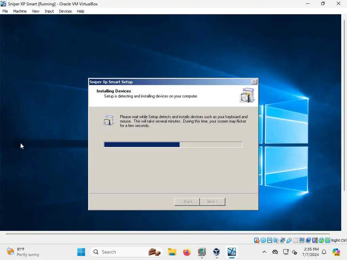Open the Devices menu
Viewport: 347px width, 260px height.
pos(65,11)
